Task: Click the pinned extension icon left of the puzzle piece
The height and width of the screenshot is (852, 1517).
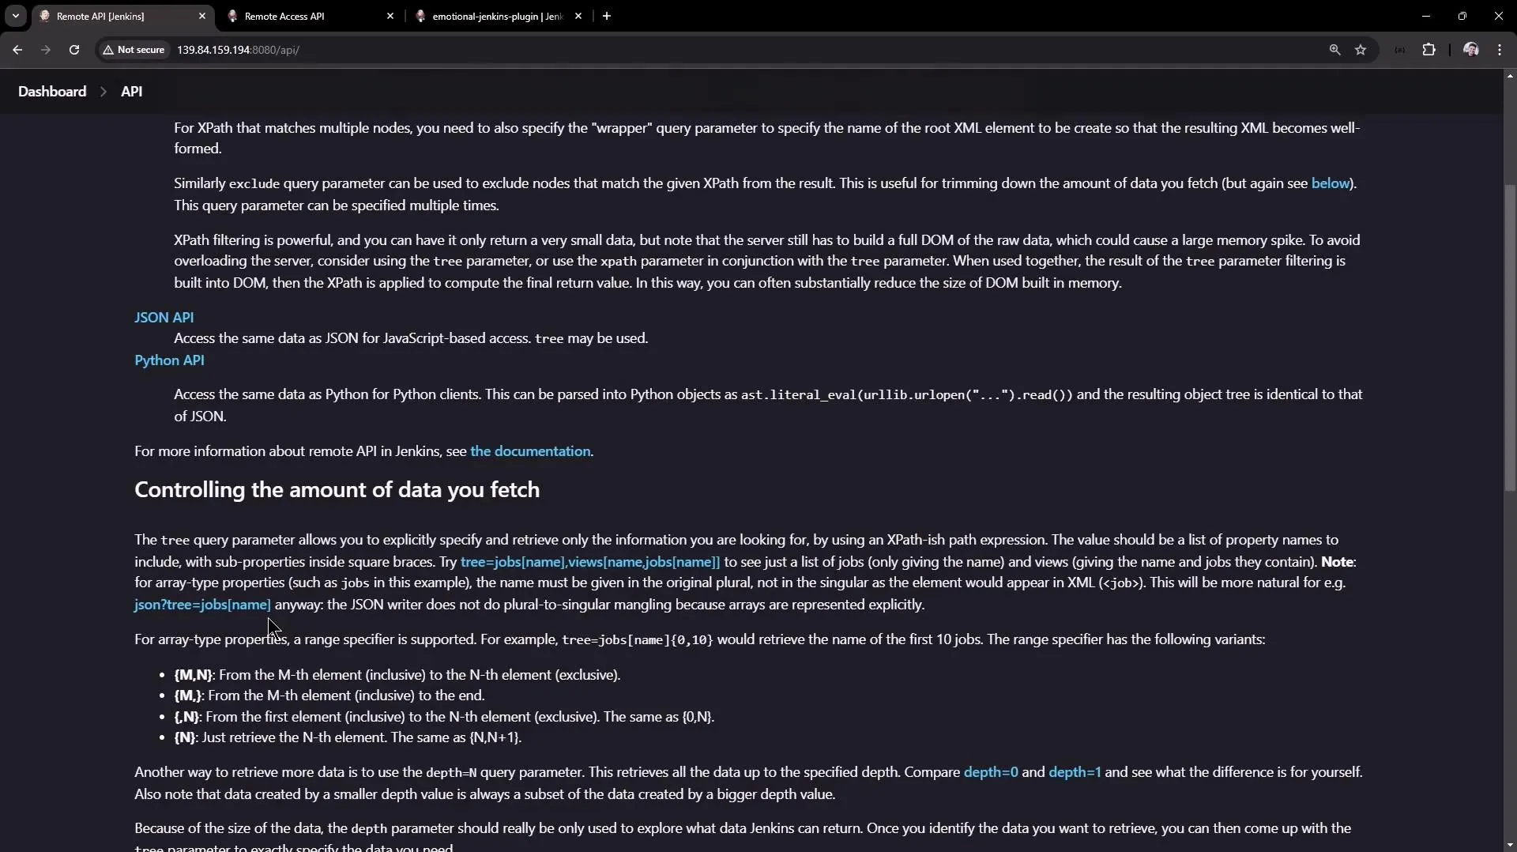Action: [1399, 49]
